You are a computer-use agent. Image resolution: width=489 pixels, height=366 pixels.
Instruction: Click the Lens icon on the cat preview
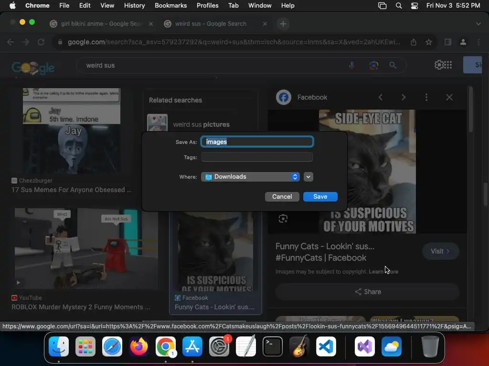(283, 218)
